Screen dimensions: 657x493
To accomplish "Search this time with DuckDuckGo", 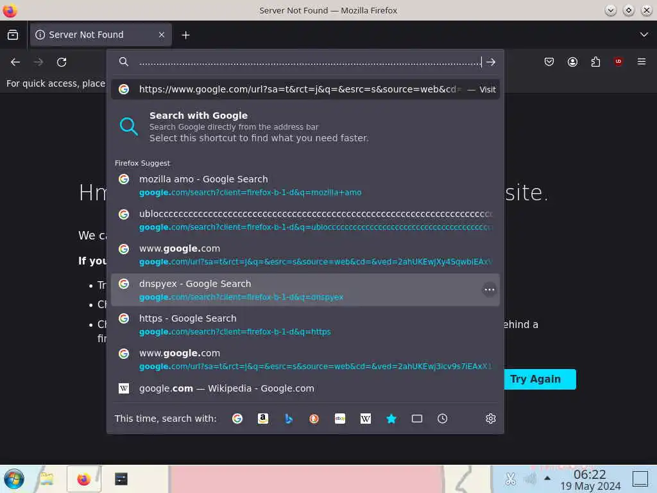I will coord(314,419).
